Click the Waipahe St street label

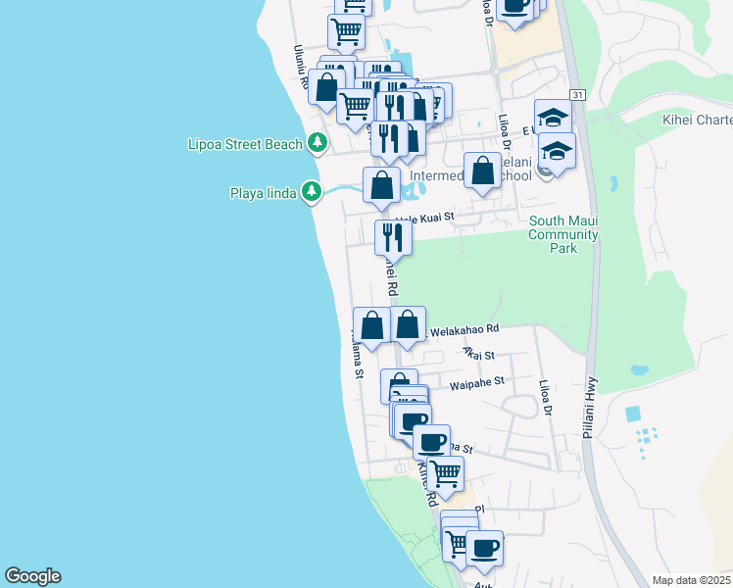point(477,384)
